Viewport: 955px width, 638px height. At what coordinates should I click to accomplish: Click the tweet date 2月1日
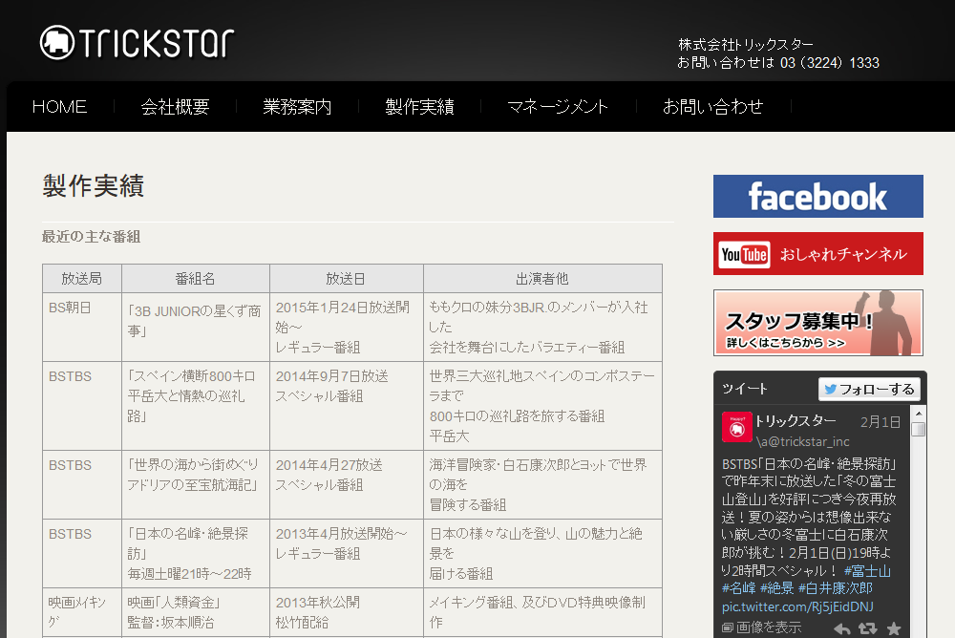point(881,422)
